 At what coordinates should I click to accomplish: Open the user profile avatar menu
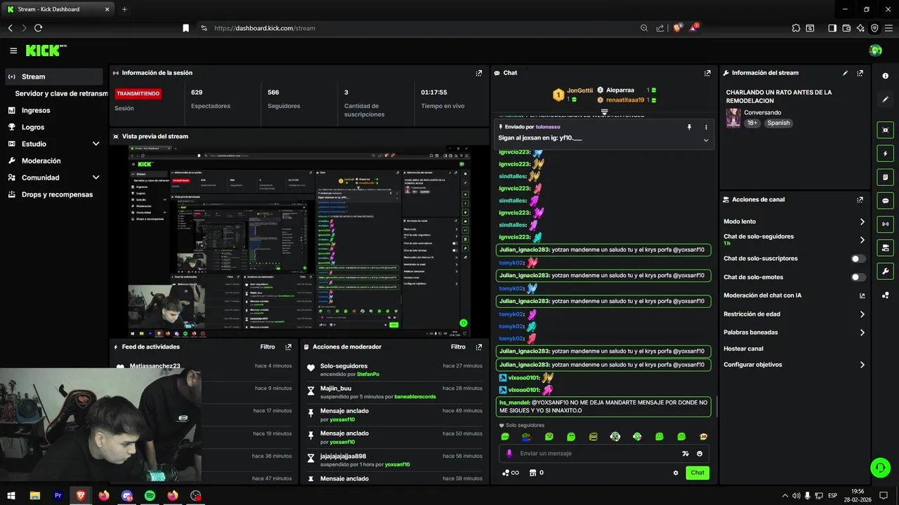[x=875, y=50]
